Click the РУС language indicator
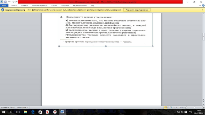205x115 pixels. [190, 112]
